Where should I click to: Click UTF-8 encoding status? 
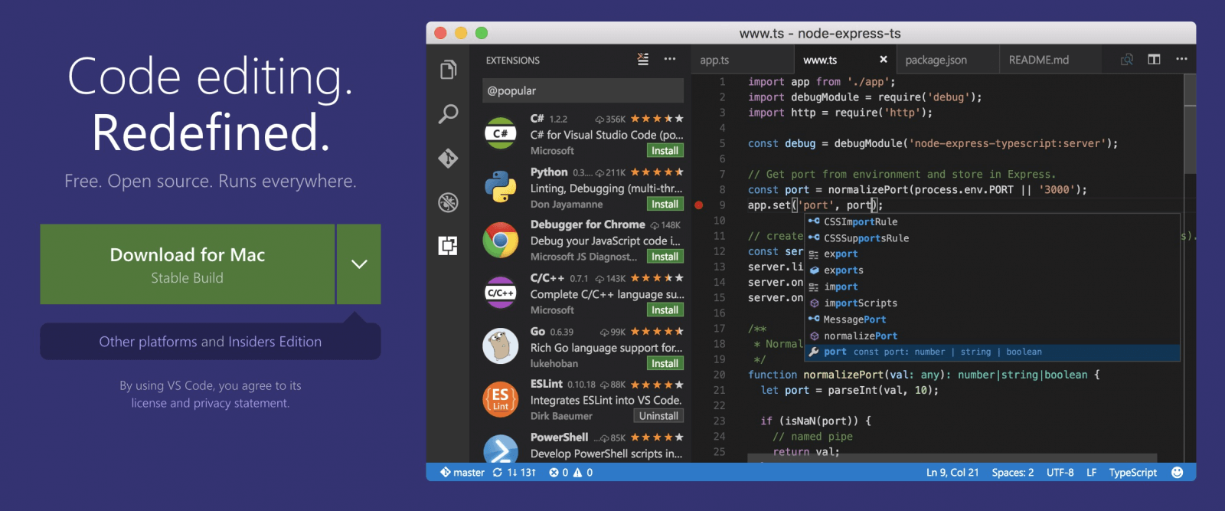1060,473
